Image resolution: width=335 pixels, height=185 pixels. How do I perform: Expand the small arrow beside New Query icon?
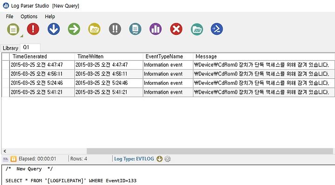(21, 36)
